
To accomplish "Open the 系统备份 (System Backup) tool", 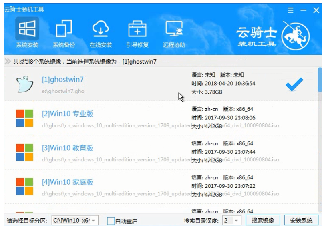I will tap(64, 34).
